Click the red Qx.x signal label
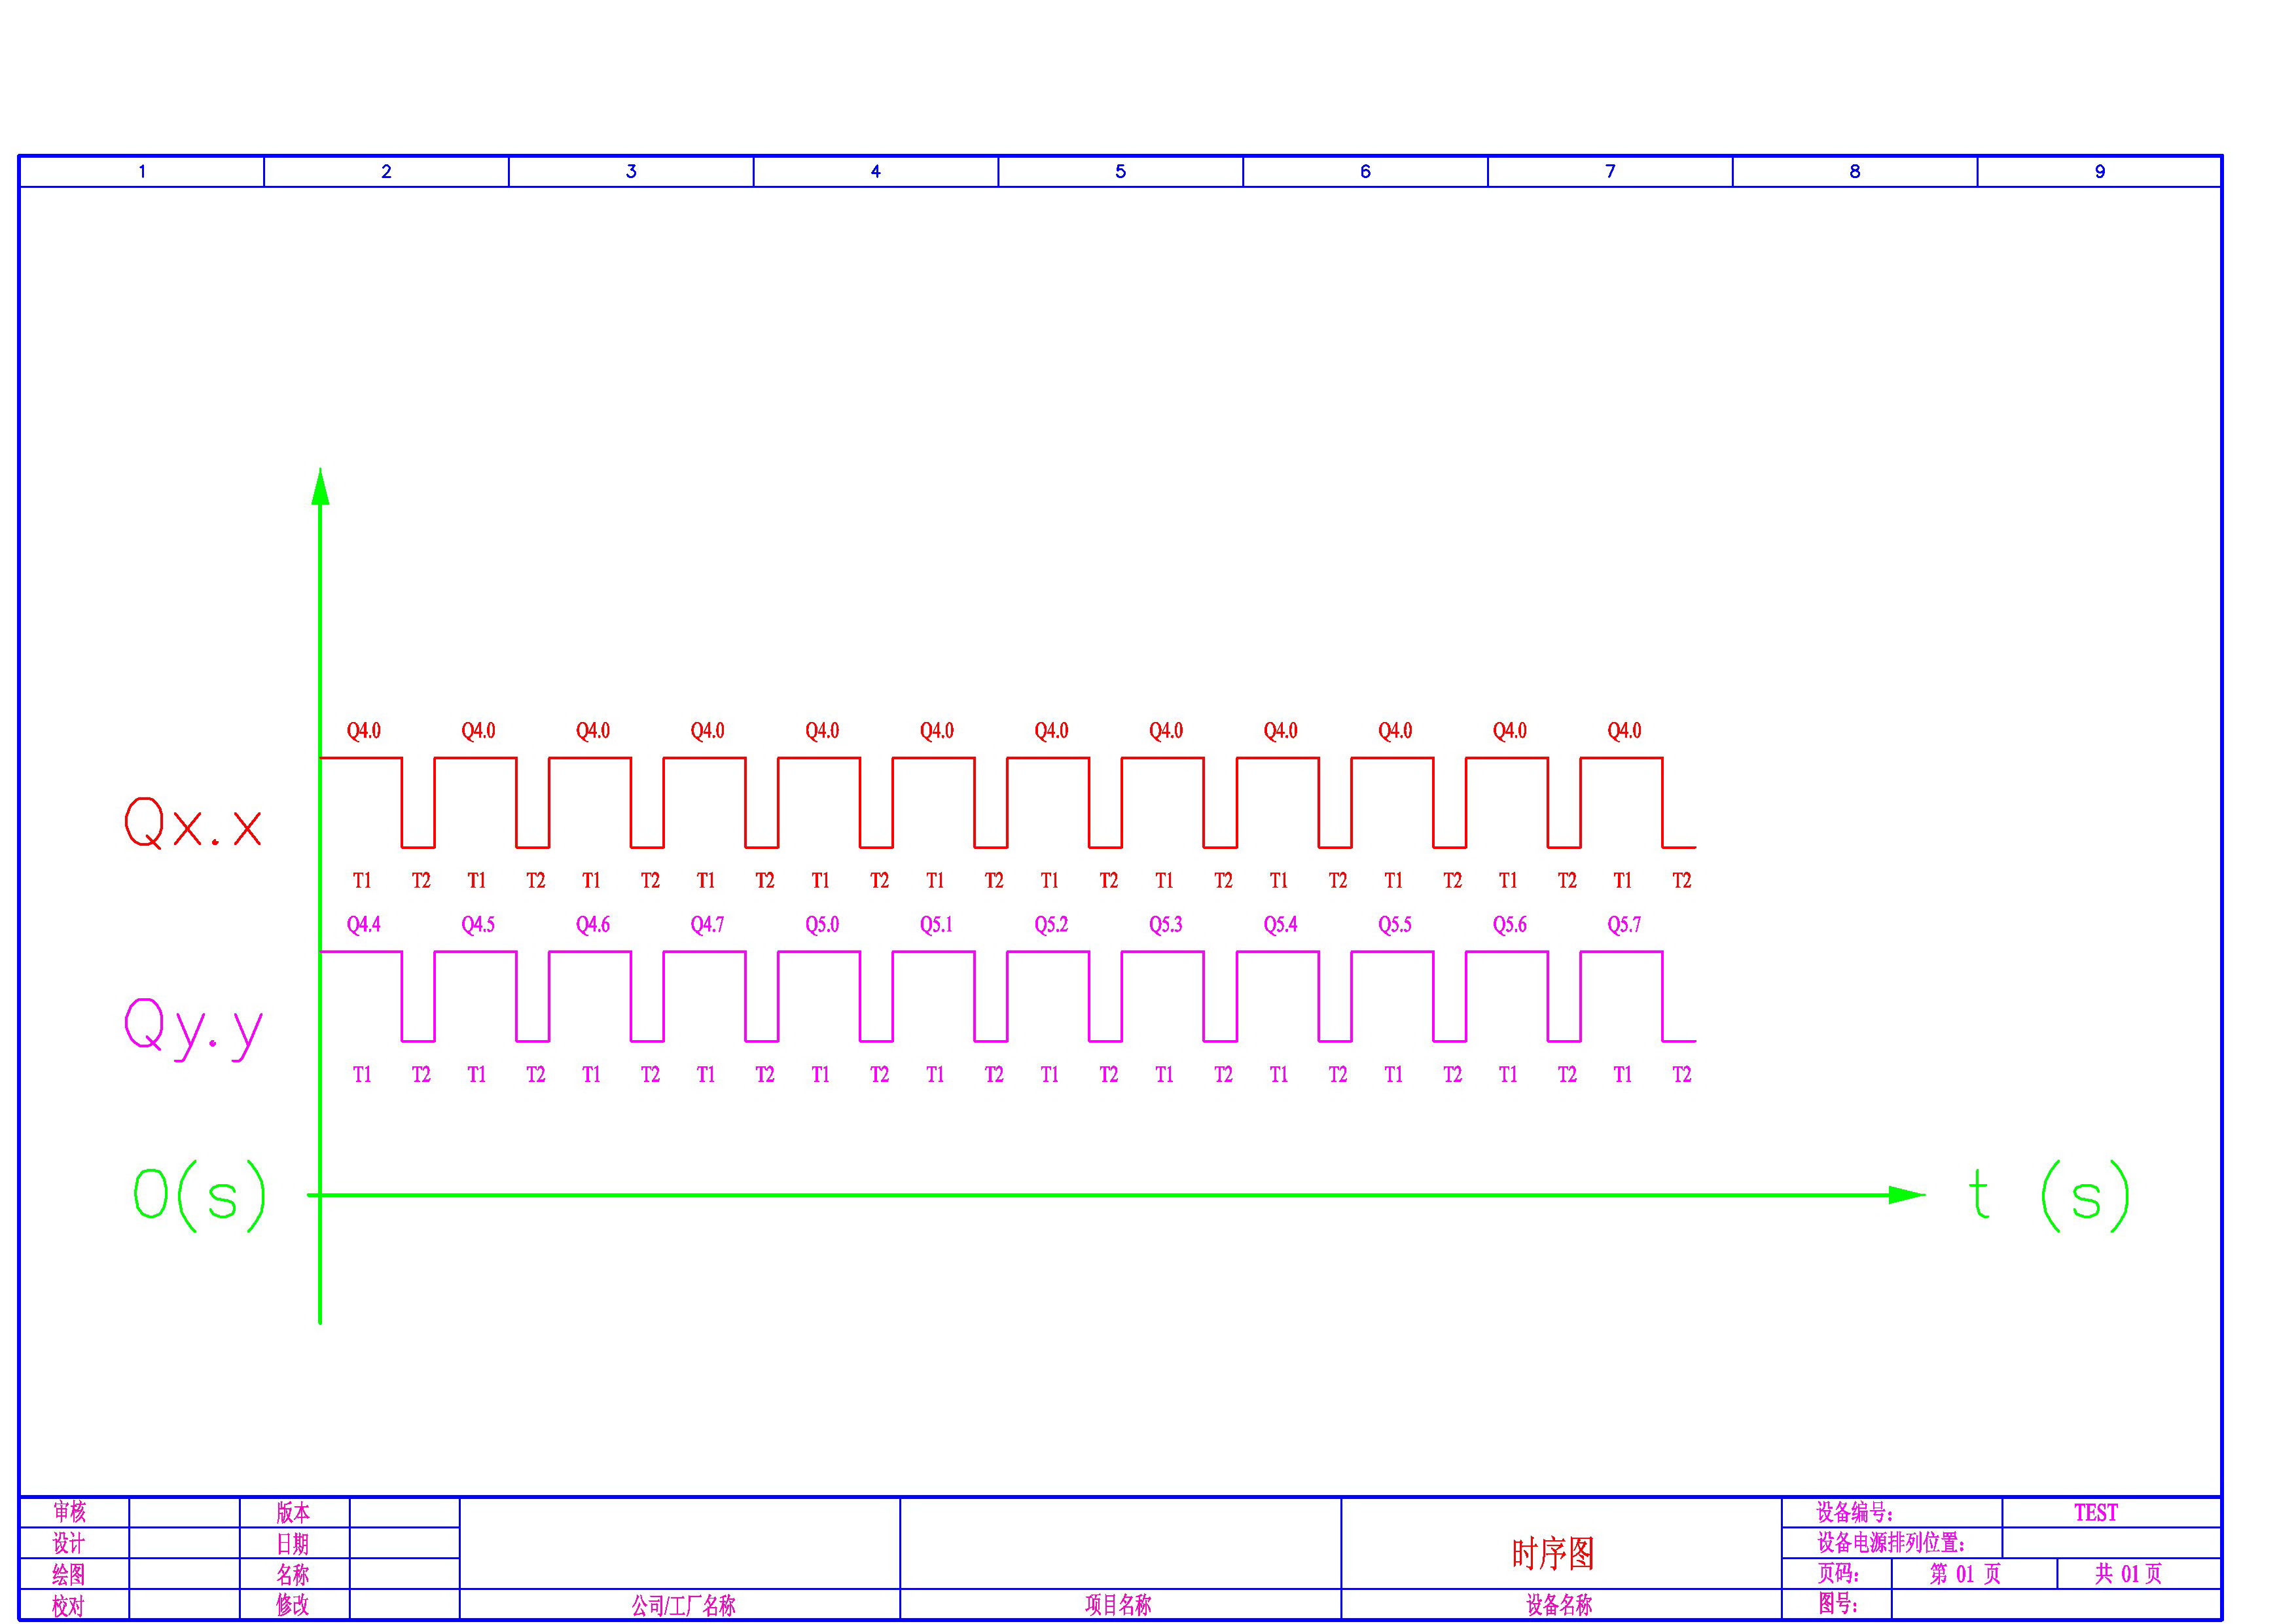This screenshot has width=2296, height=1624. 193,823
